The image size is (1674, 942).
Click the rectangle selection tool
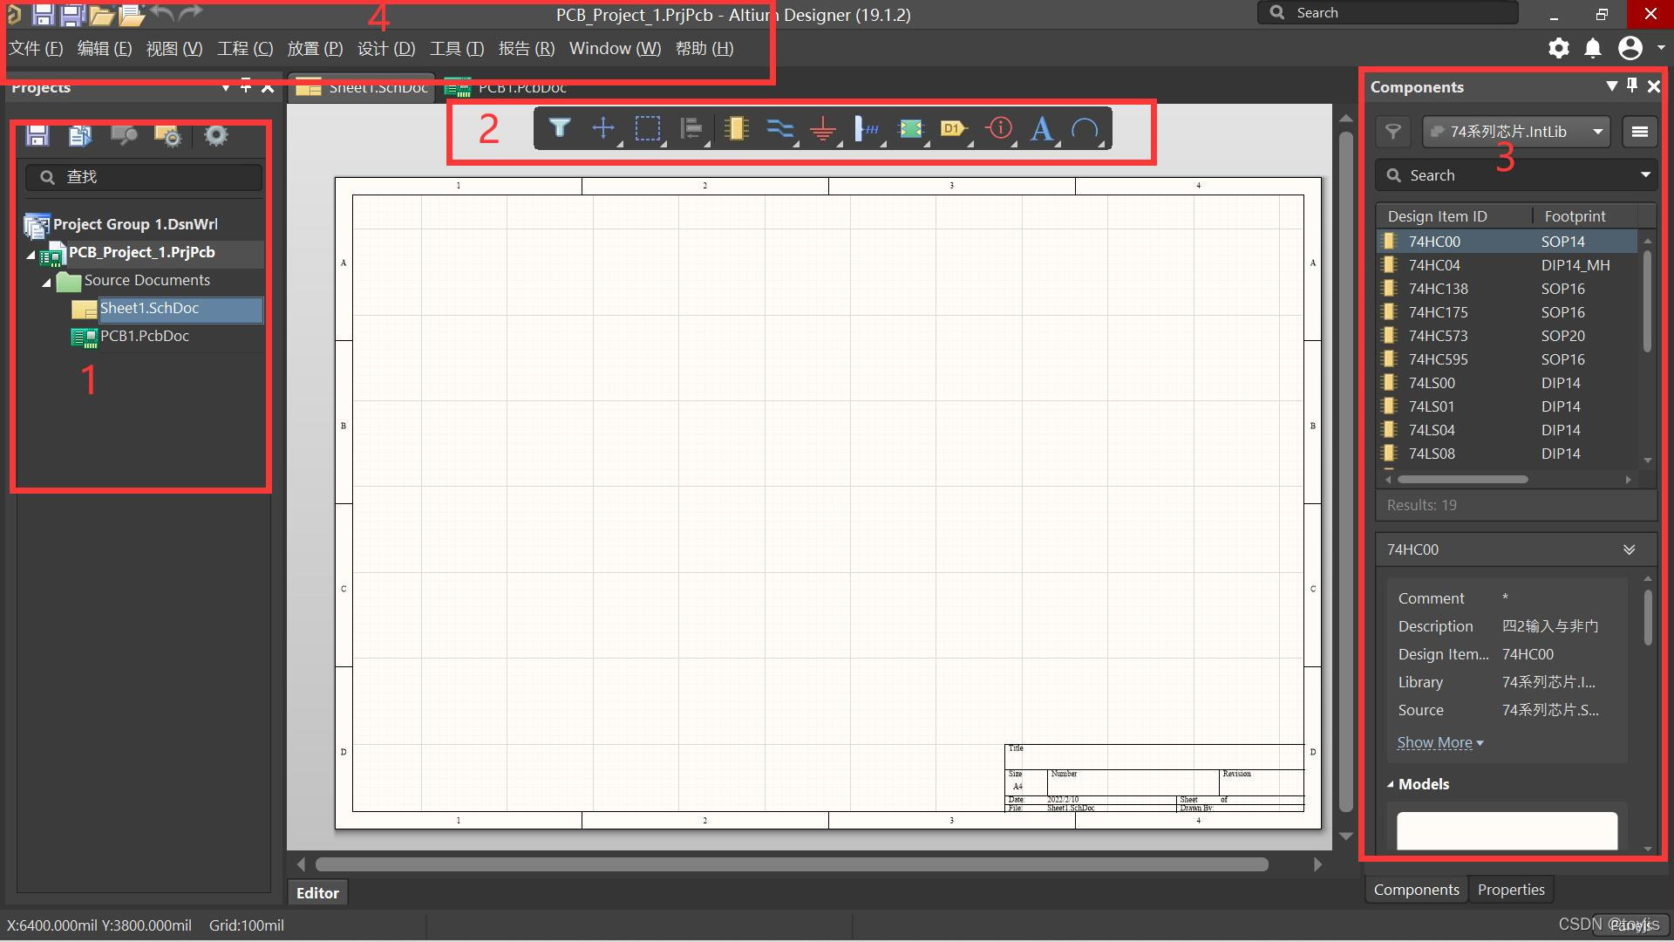tap(647, 129)
